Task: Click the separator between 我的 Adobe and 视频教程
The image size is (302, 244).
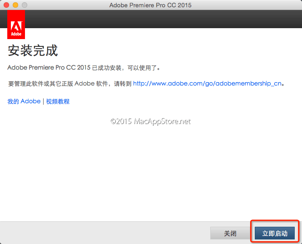Action: pyautogui.click(x=43, y=101)
